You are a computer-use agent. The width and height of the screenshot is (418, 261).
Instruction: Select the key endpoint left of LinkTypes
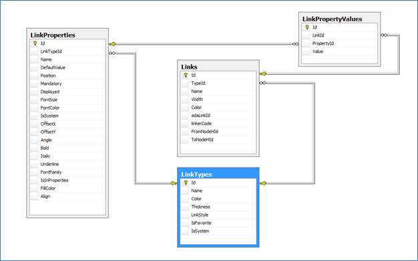coord(174,183)
